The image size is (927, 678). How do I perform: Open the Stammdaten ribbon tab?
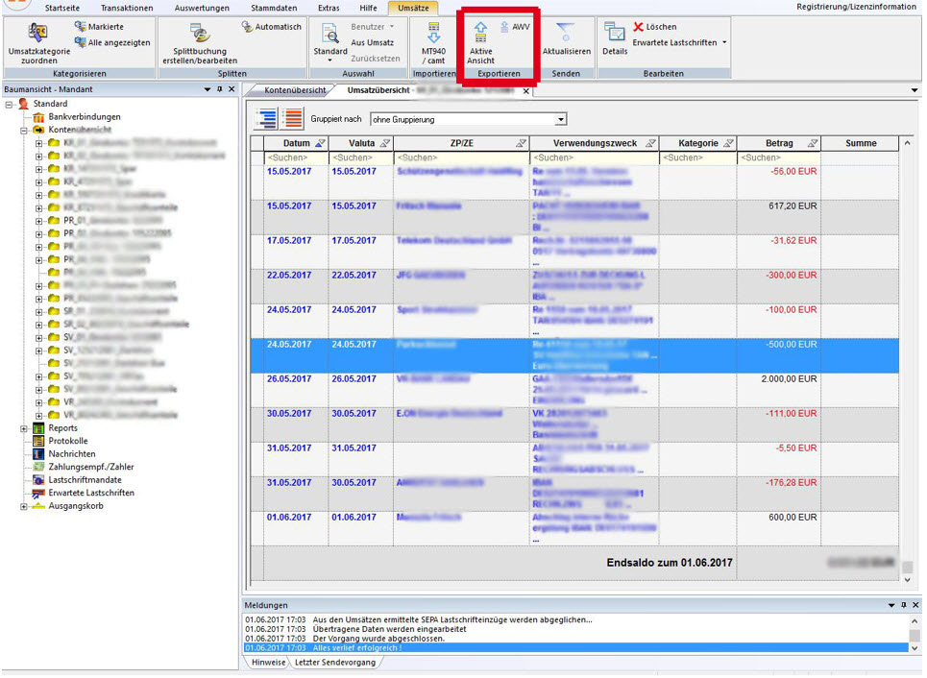click(274, 8)
